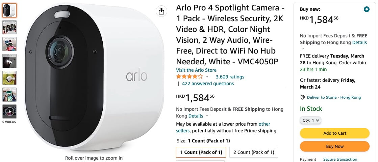Click the location pin delivery icon
The image size is (378, 162).
click(303, 97)
